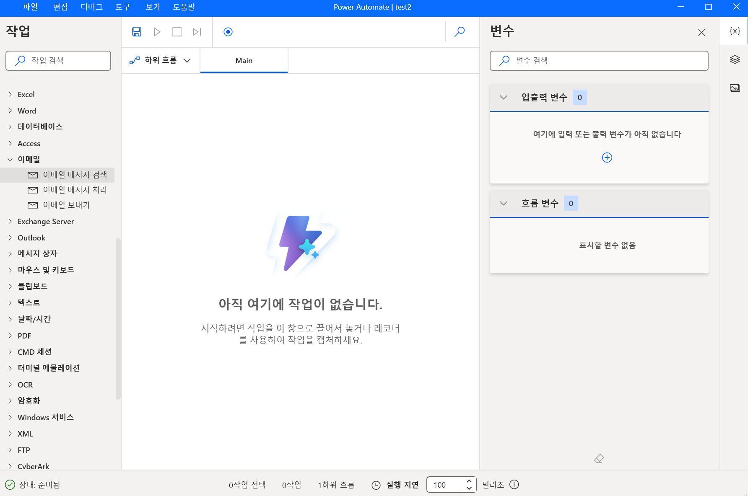Click the 1하위 흐름 status text
The height and width of the screenshot is (496, 748).
tap(336, 485)
